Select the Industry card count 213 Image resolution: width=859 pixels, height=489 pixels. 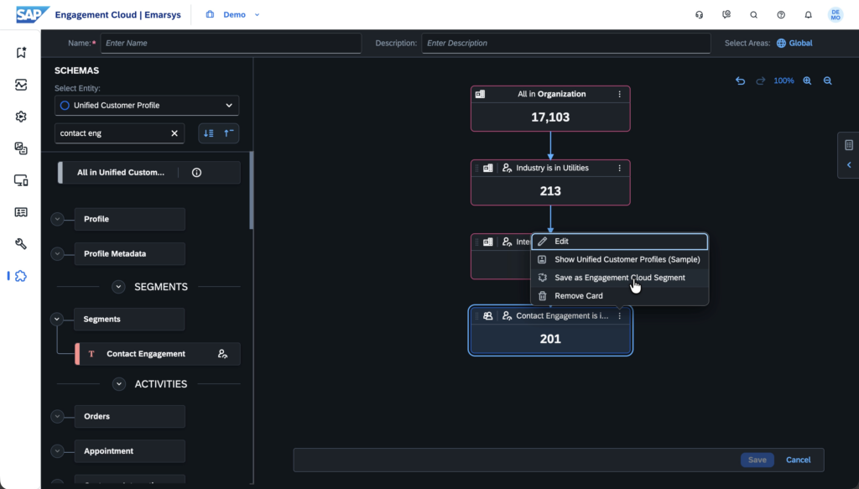pyautogui.click(x=550, y=191)
